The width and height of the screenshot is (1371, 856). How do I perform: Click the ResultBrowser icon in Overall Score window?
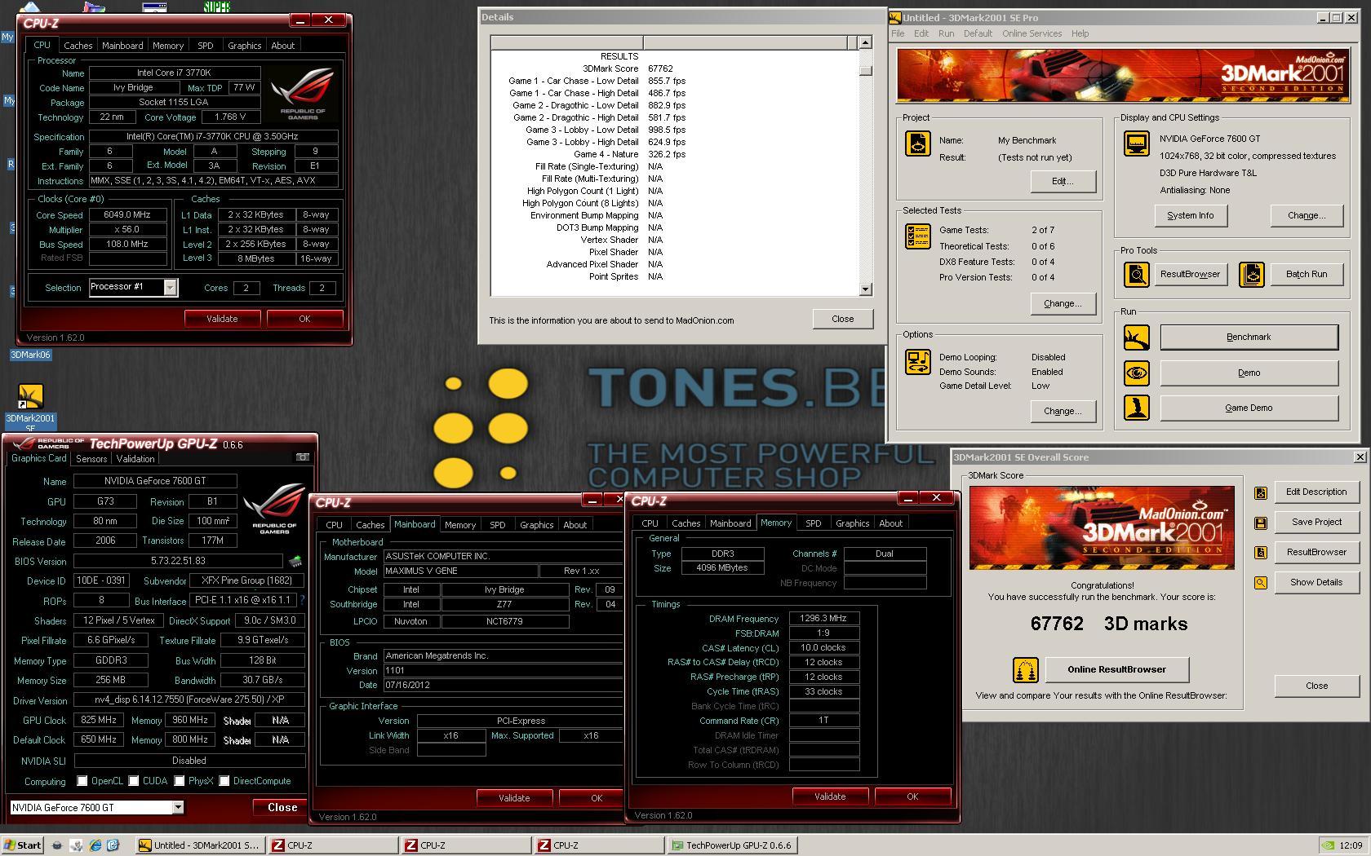click(x=1261, y=553)
